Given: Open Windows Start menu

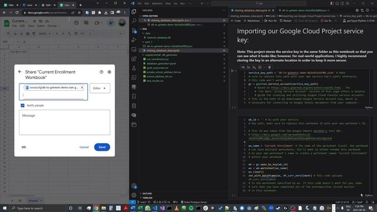Looking at the screenshot, I should click(5, 208).
